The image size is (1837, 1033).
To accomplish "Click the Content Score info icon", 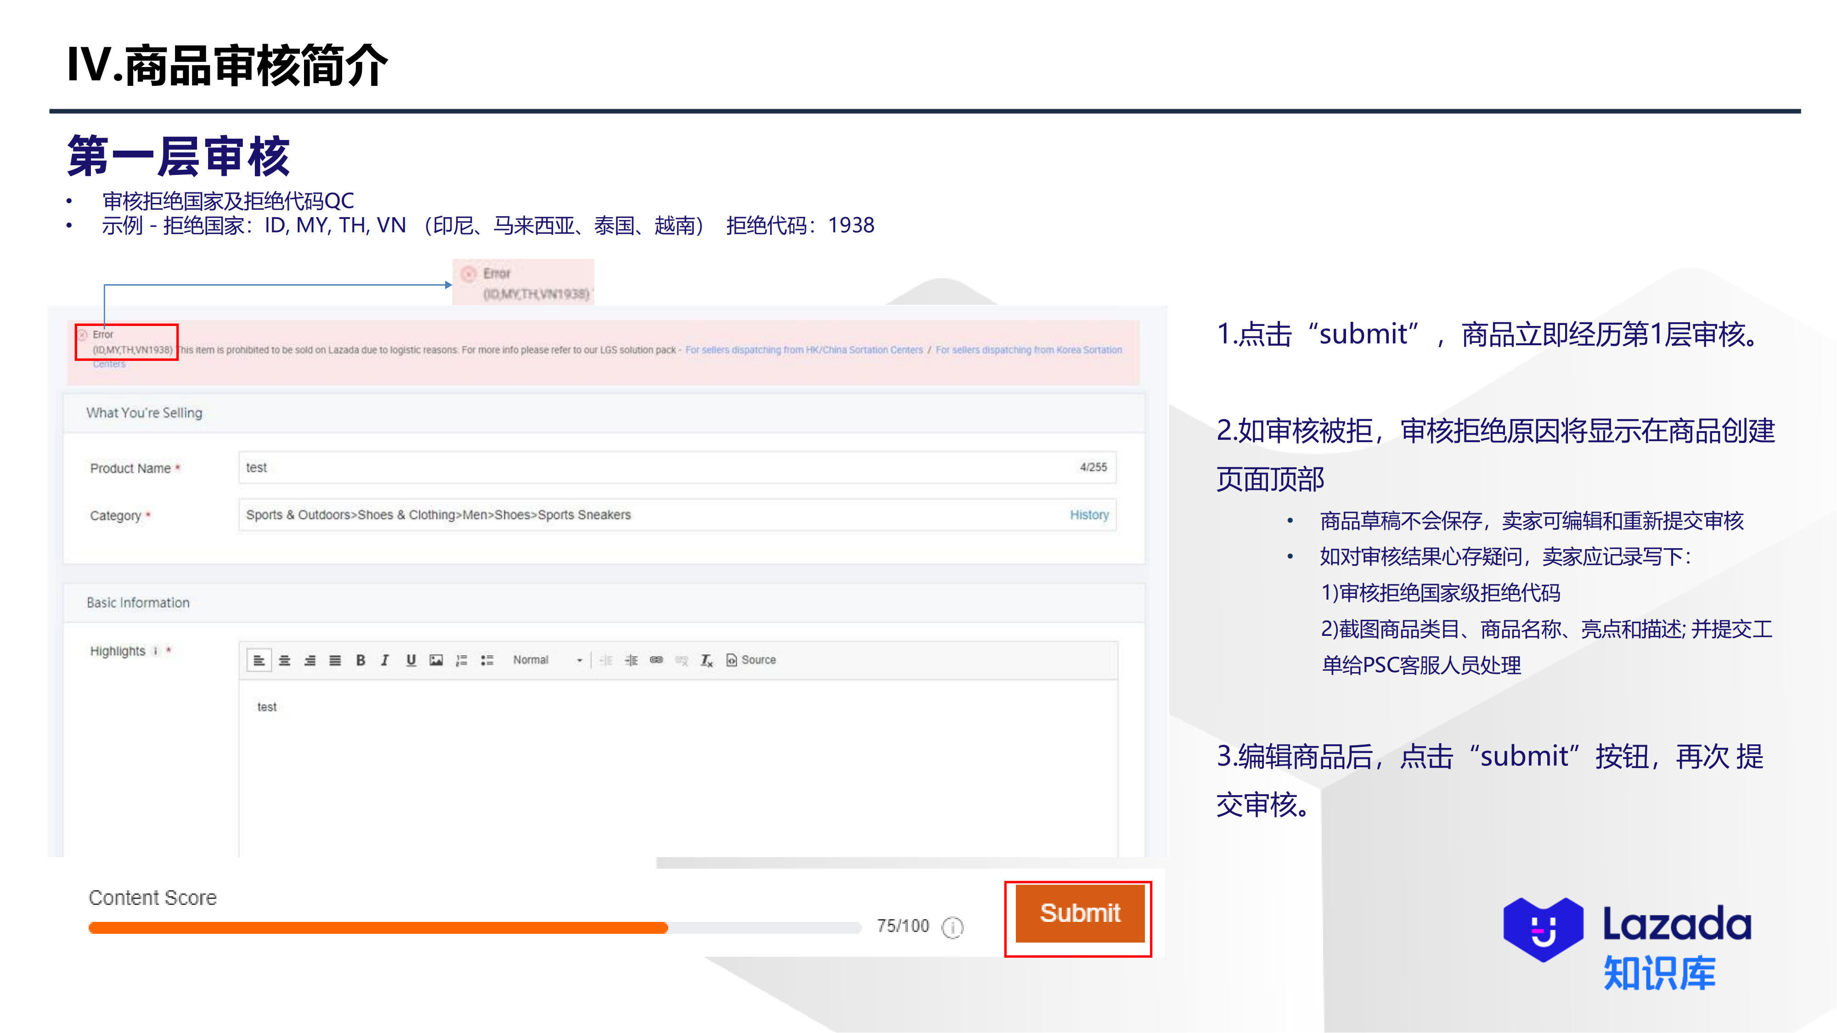I will [952, 927].
